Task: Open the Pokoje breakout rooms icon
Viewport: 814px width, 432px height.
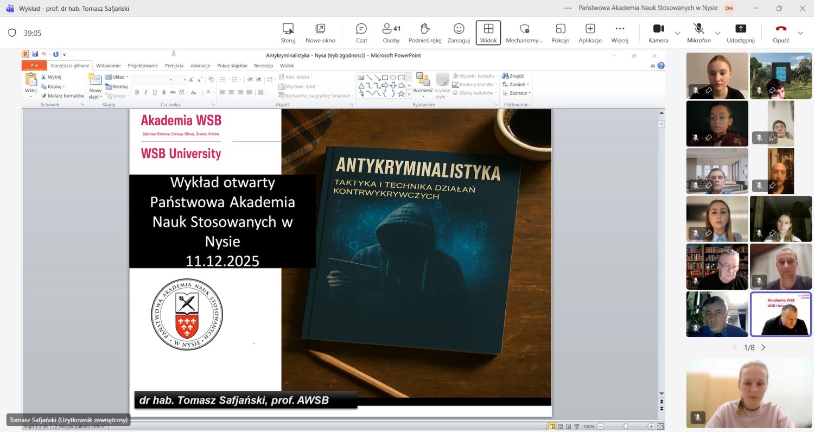Action: tap(560, 33)
